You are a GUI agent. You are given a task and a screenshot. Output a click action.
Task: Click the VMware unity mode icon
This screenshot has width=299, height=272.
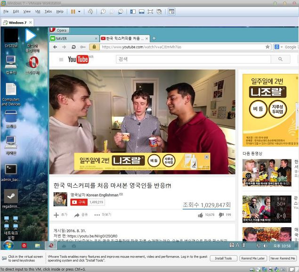pos(159,12)
